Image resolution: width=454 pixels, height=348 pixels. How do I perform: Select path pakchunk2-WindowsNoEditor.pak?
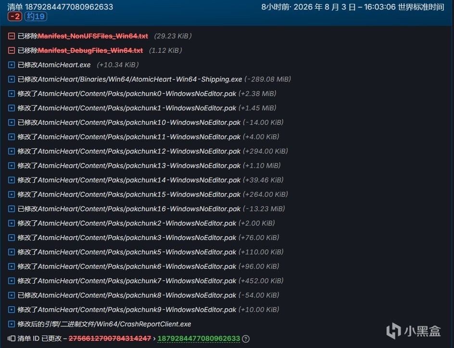[x=137, y=223]
